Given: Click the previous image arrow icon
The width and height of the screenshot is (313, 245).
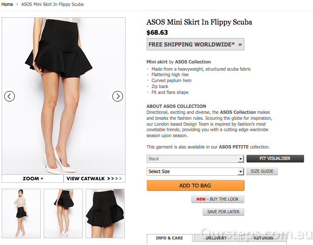Looking at the screenshot, I should (9, 96).
